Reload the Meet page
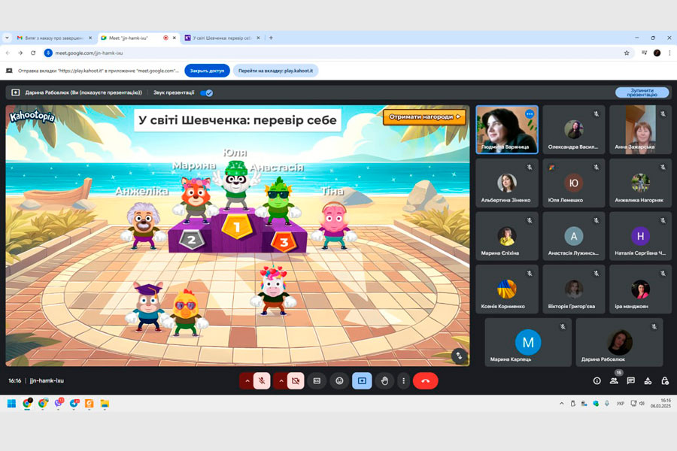This screenshot has width=677, height=451. point(33,53)
